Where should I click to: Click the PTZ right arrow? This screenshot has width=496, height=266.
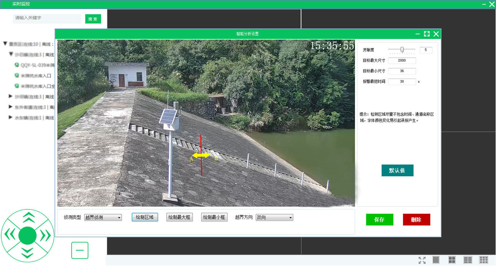coord(45,235)
